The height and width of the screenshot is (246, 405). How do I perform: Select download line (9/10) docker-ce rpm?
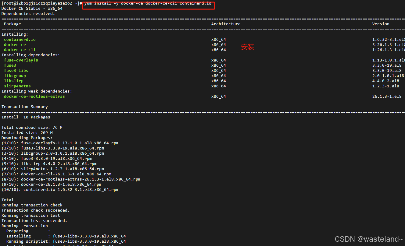pyautogui.click(x=52, y=184)
